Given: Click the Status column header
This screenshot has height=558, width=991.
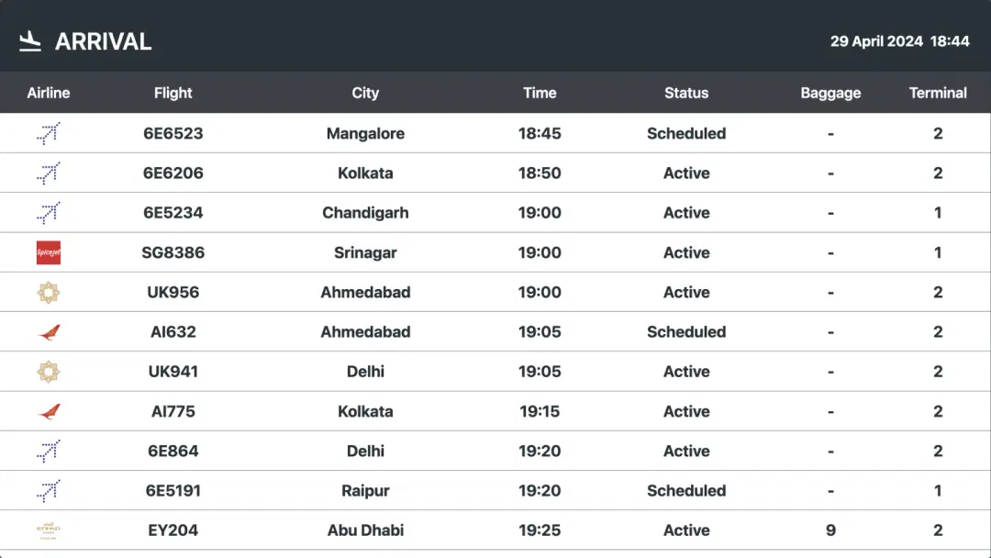Looking at the screenshot, I should tap(686, 93).
